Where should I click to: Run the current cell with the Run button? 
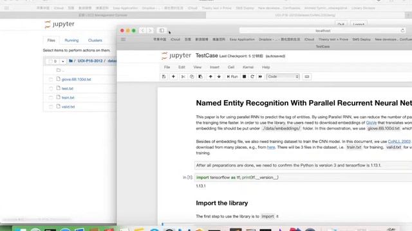click(232, 76)
